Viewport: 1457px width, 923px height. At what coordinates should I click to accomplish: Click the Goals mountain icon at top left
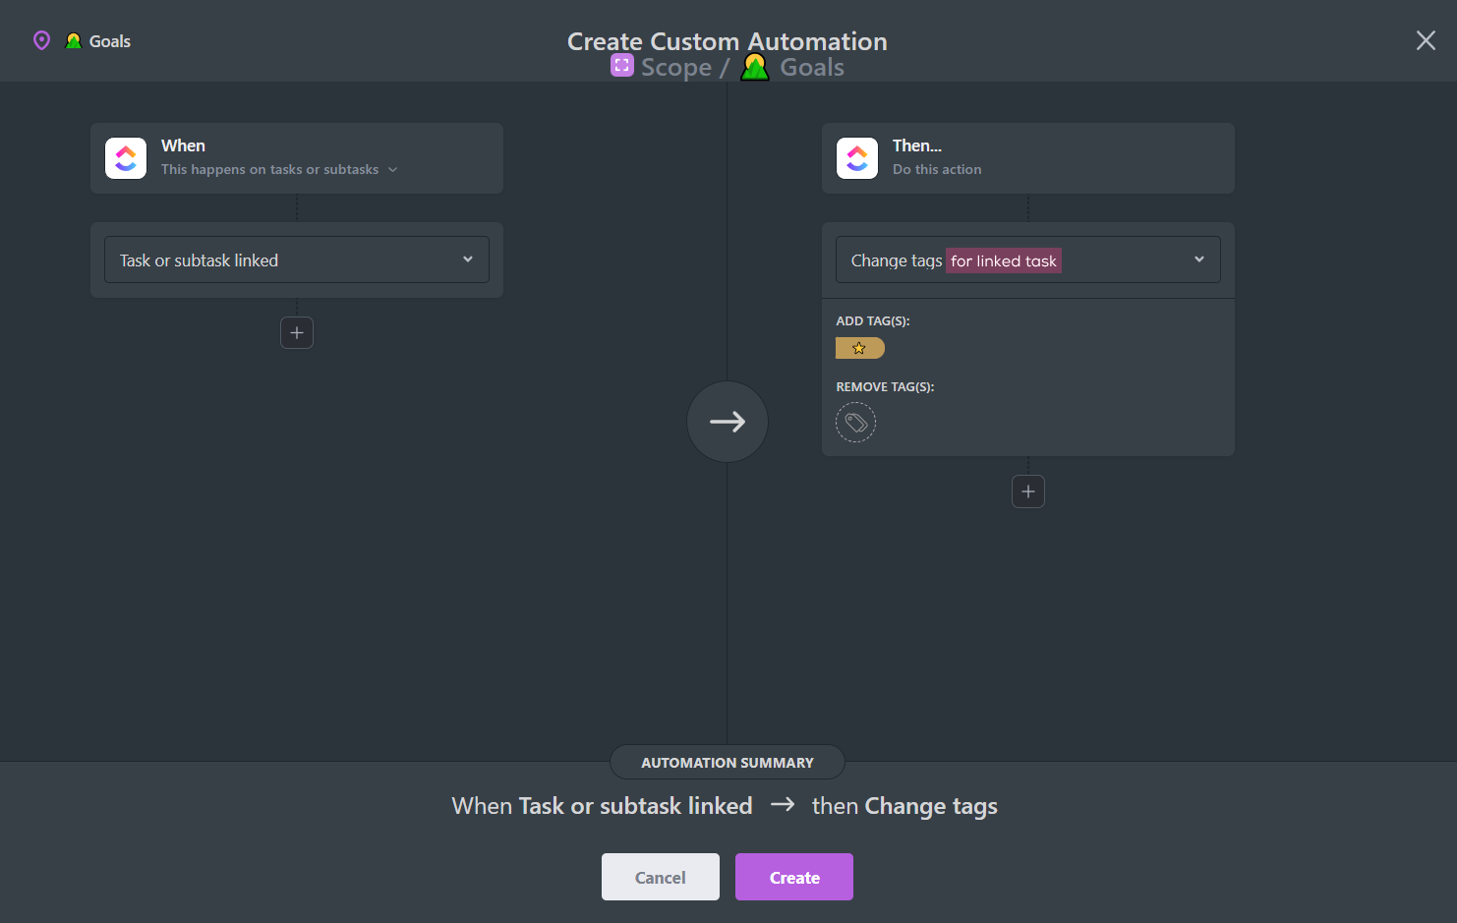(74, 41)
